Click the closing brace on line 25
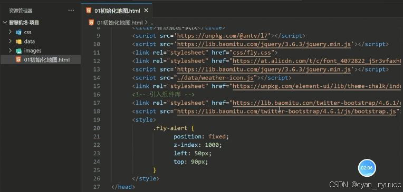Viewport: 403px width, 192px height. point(155,170)
